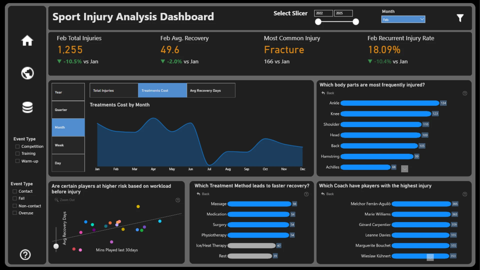Click the year slider right handle

(x=356, y=22)
